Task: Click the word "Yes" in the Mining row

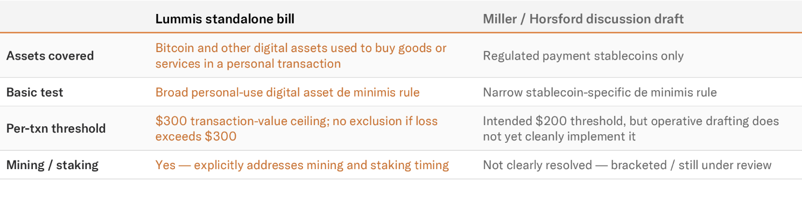Action: tap(165, 165)
